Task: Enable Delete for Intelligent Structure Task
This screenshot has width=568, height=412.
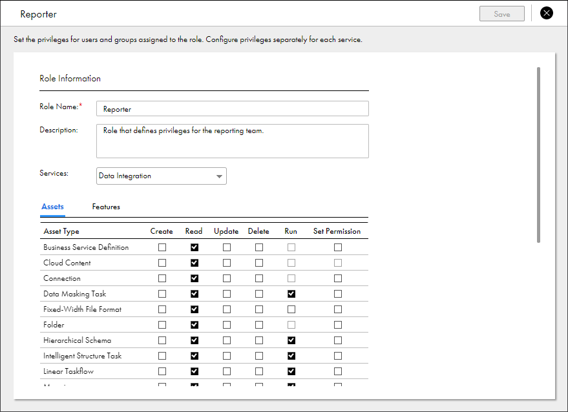Action: [x=259, y=356]
